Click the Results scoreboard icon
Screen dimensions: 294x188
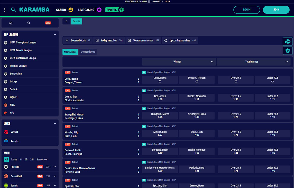point(6,141)
